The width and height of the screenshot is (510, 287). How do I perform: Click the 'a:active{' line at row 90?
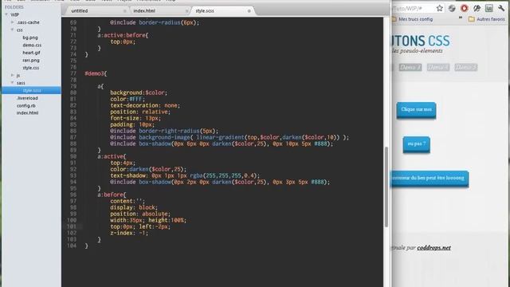[x=112, y=156]
